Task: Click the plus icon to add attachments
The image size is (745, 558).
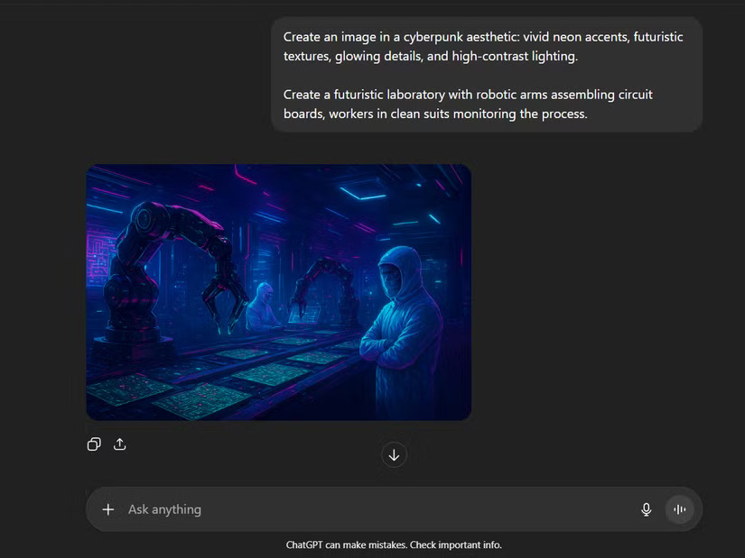Action: coord(108,509)
